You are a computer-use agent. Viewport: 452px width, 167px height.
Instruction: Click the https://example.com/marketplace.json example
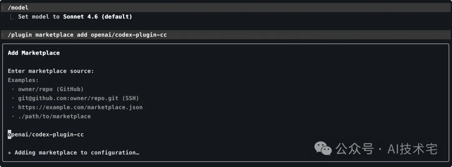coord(80,107)
